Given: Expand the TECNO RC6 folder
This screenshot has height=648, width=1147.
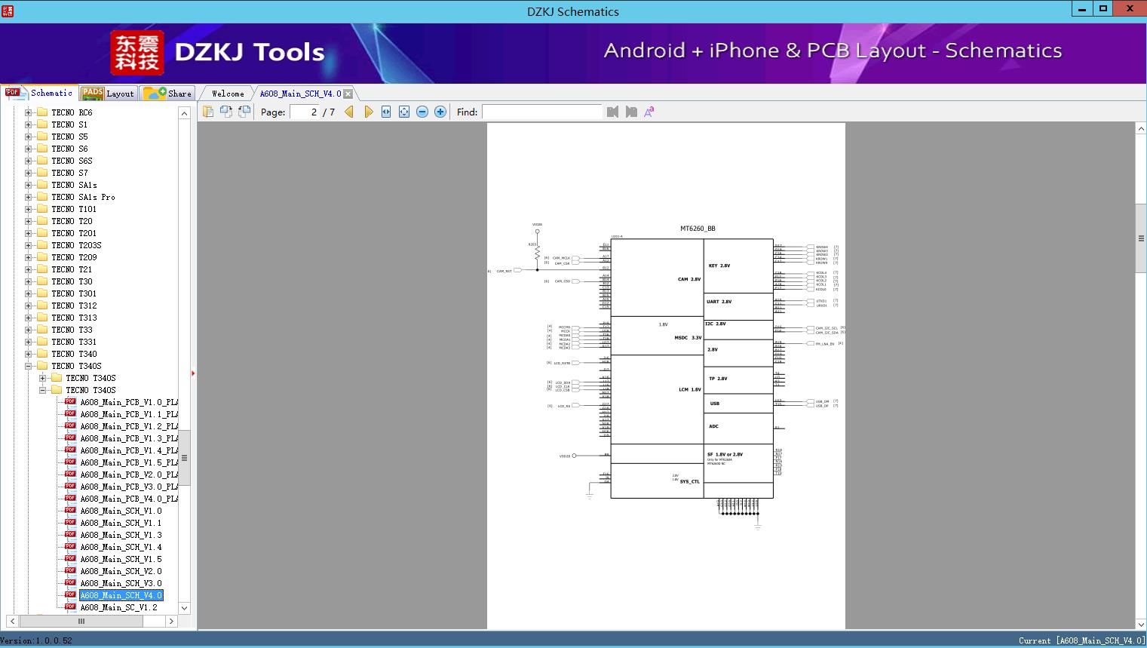Looking at the screenshot, I should pos(29,112).
